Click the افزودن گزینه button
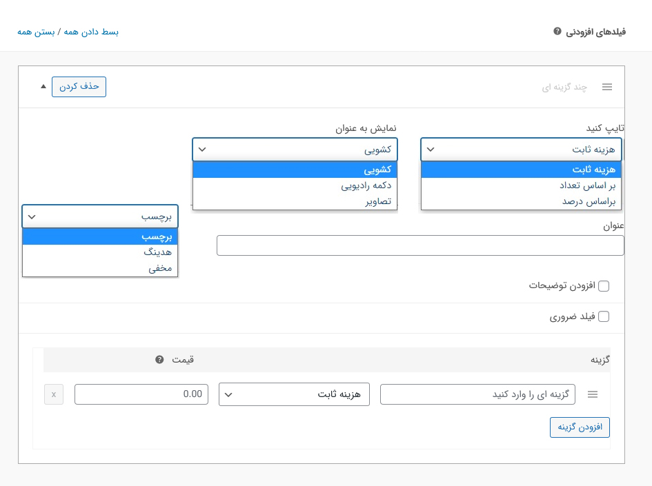652x486 pixels. coord(580,427)
